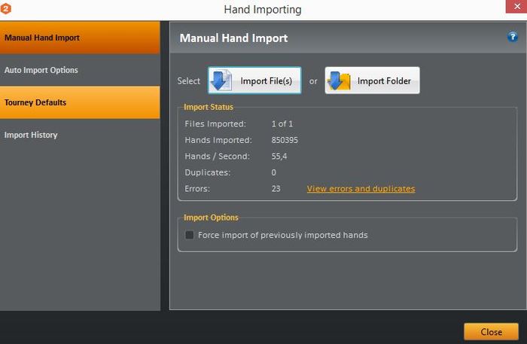This screenshot has height=344, width=527.
Task: Click the Hands Imported value 850395
Action: 285,140
